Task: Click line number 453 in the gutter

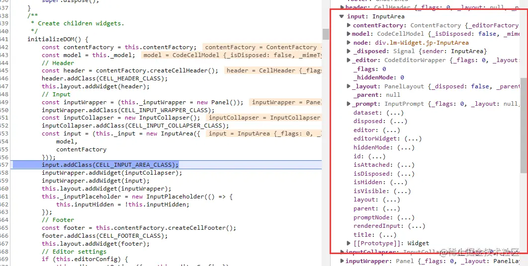Action: (x=4, y=133)
